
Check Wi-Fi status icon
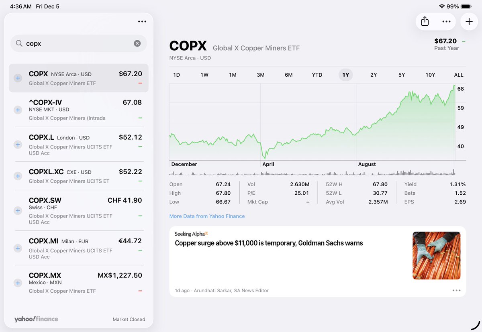[x=442, y=6]
